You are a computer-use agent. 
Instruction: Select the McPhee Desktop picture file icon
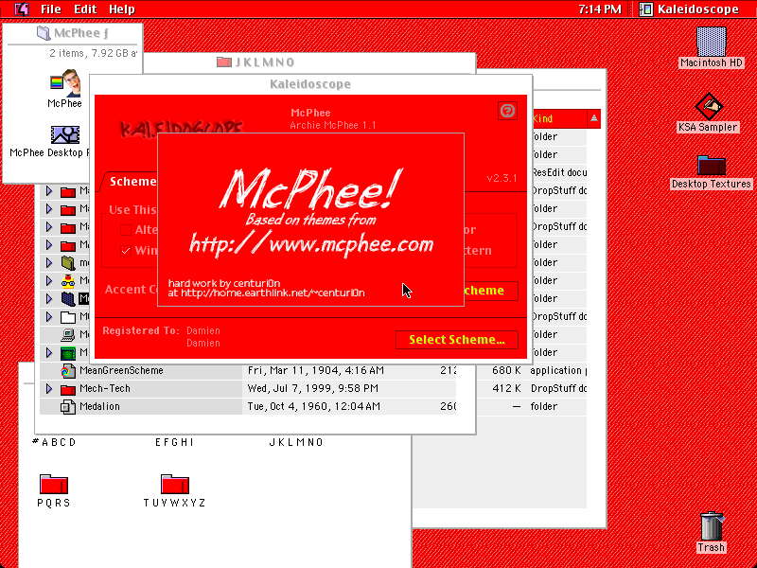[65, 135]
